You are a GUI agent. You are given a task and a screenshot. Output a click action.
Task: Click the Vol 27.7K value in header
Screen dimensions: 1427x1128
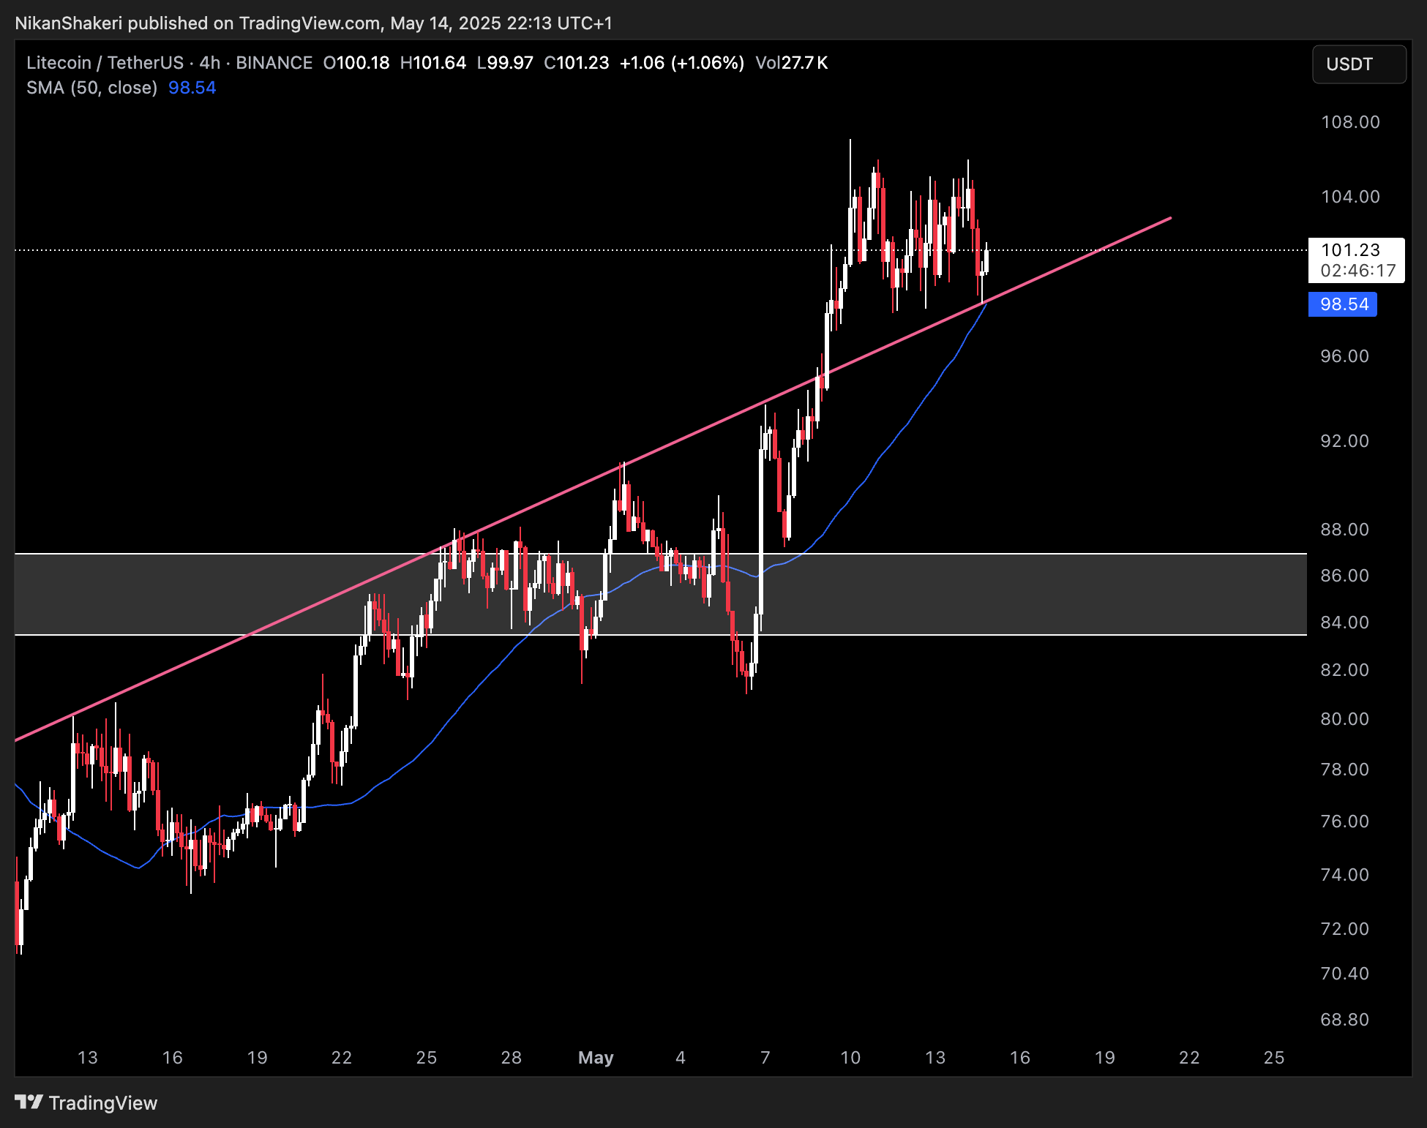pyautogui.click(x=792, y=63)
